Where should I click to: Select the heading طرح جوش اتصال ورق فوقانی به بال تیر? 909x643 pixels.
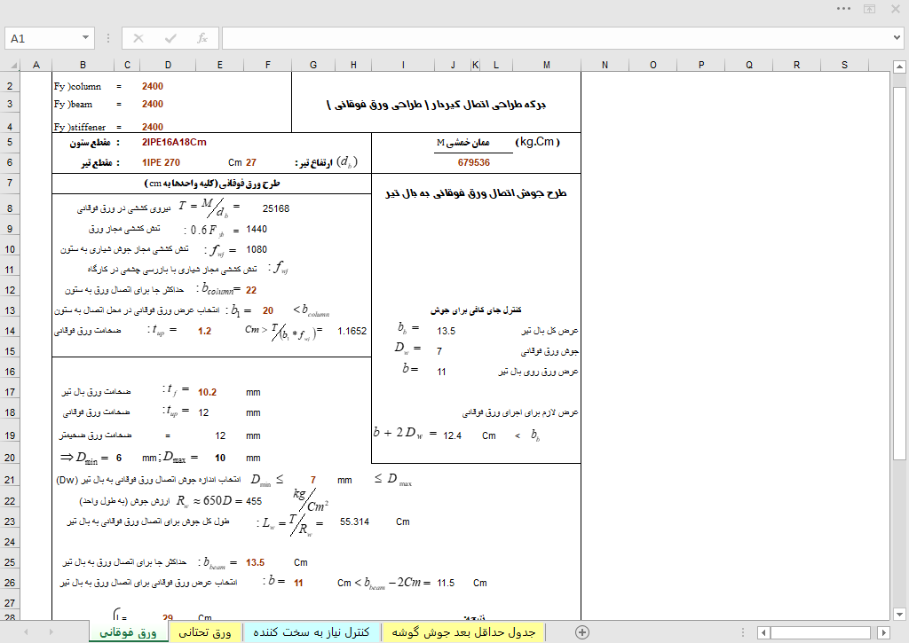point(476,193)
